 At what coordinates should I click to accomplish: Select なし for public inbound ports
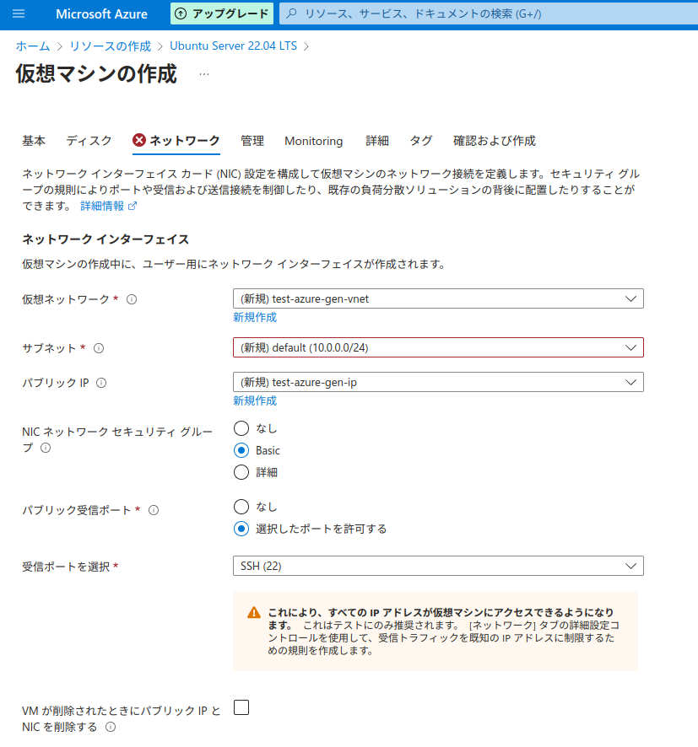coord(241,507)
